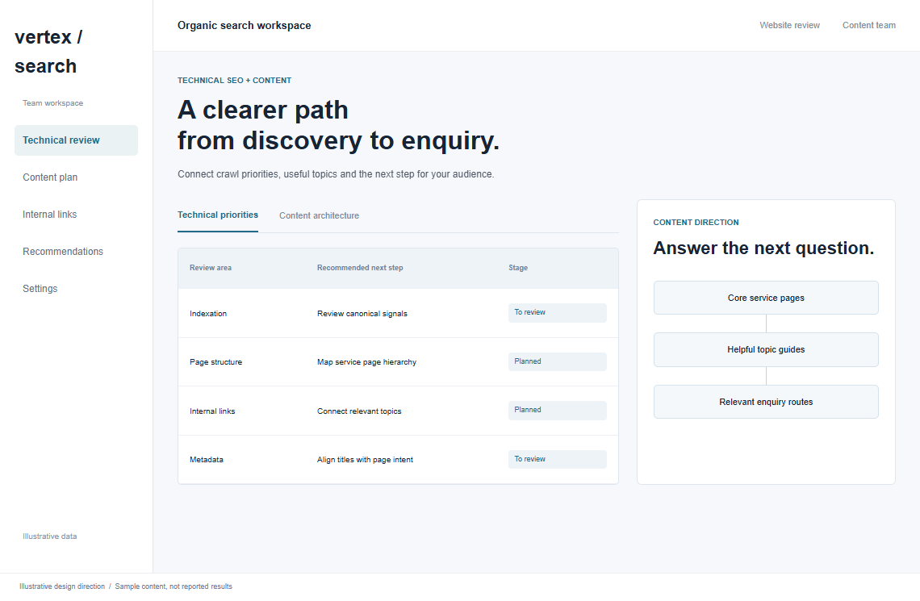Select Technical review in sidebar
The width and height of the screenshot is (920, 601).
(x=77, y=140)
